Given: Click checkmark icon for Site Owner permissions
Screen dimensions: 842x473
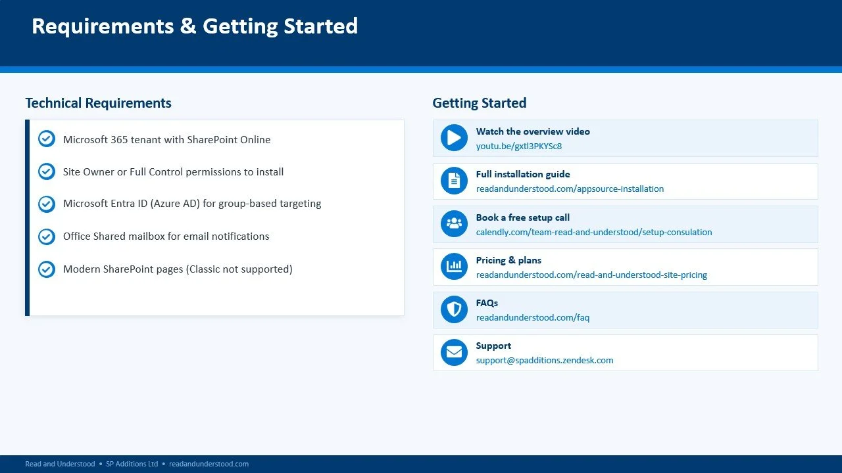Looking at the screenshot, I should pos(47,171).
